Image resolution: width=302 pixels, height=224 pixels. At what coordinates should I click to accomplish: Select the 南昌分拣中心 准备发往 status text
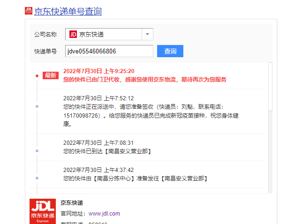click(136, 179)
